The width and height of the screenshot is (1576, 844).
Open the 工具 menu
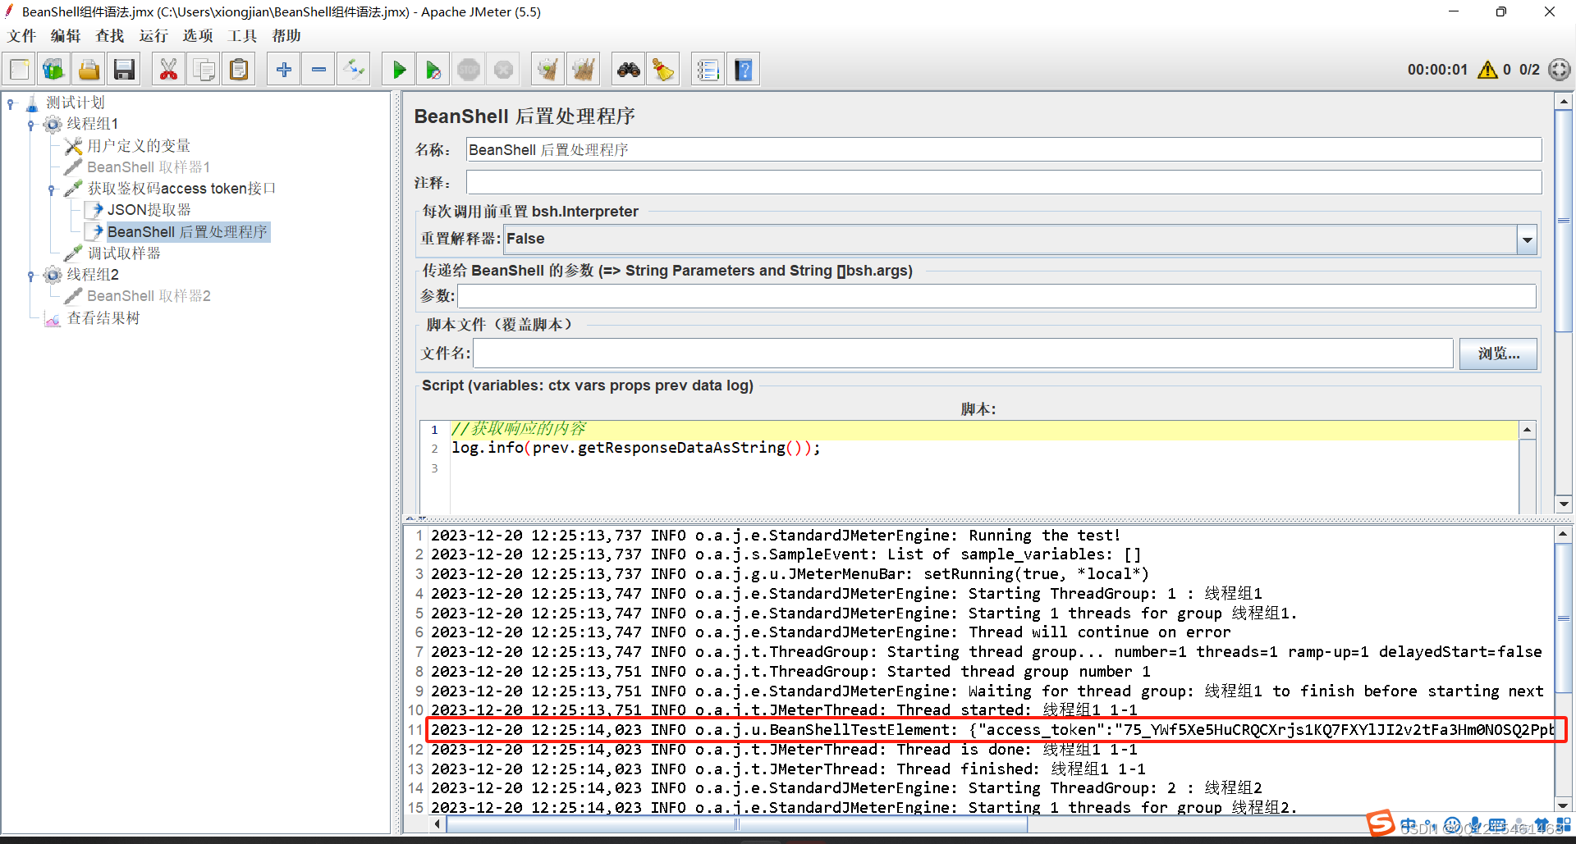pos(242,36)
